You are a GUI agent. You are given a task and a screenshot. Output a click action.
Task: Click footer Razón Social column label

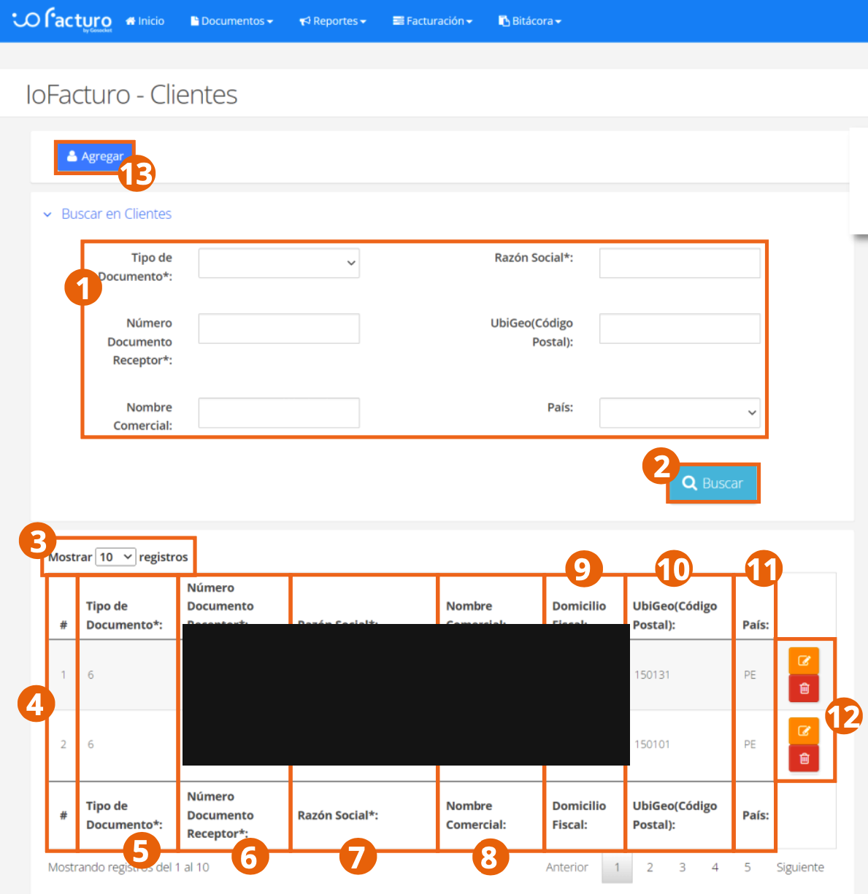point(337,815)
